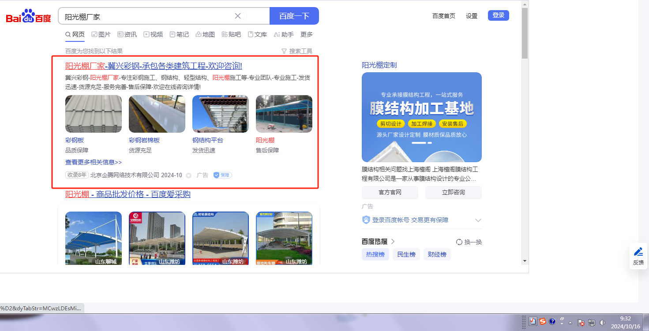Open Action Center flag icon in tray
Screen dimensions: 649x331
(x=581, y=323)
